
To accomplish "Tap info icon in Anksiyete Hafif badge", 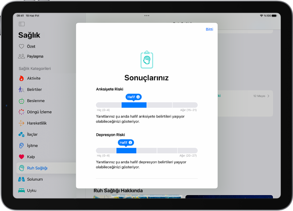I will (x=138, y=97).
